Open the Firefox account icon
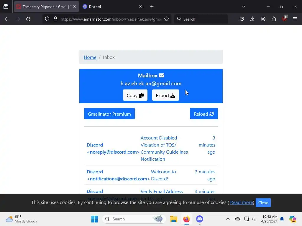Screen dimensions: 302x226 point(263,19)
